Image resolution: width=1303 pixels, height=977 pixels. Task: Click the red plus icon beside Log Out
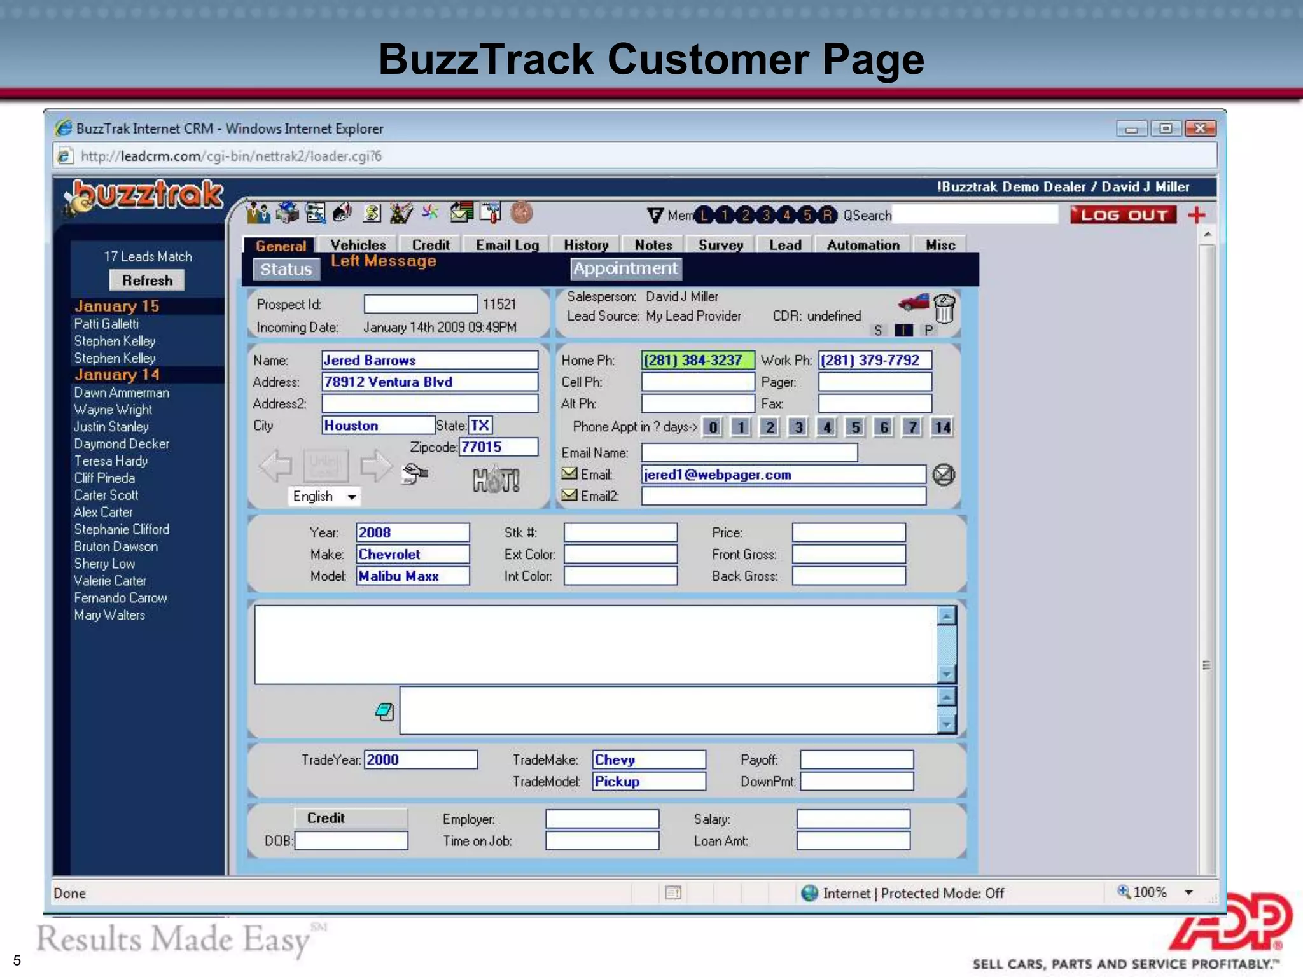[1197, 215]
